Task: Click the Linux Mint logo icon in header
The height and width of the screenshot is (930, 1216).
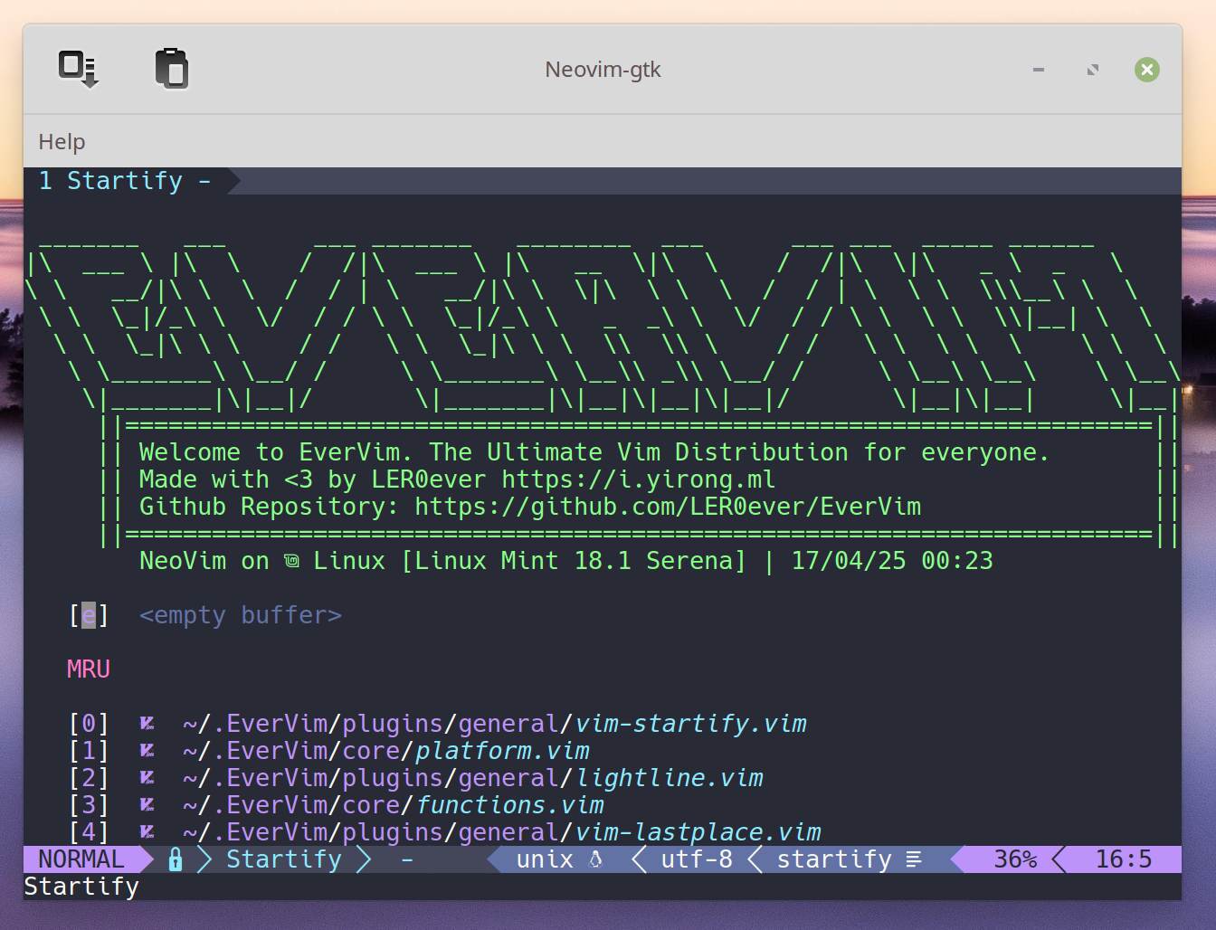Action: point(291,561)
